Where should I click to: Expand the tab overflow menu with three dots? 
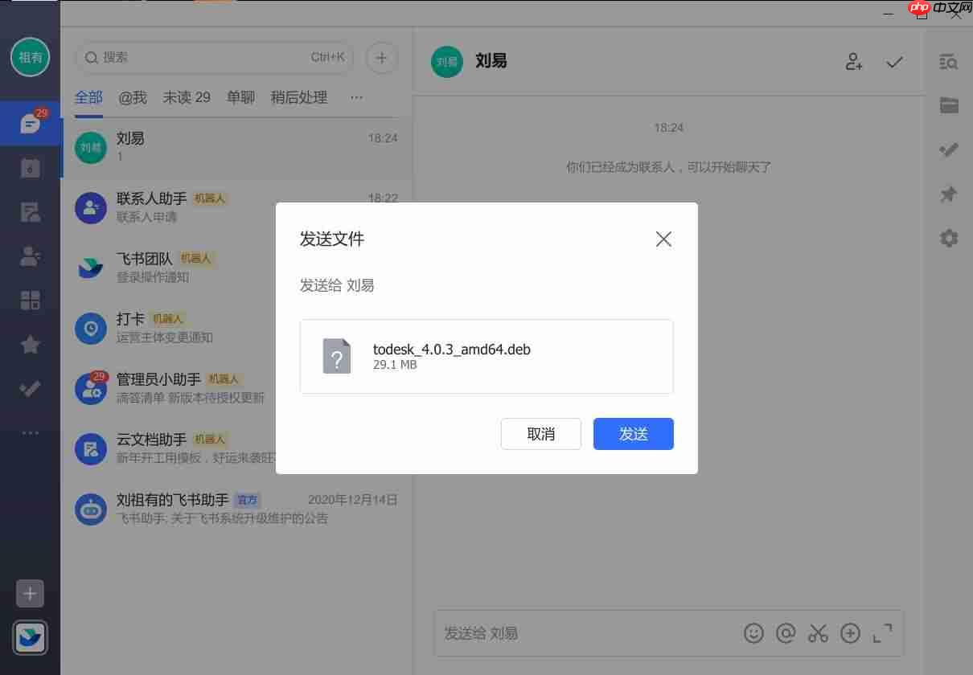(356, 97)
